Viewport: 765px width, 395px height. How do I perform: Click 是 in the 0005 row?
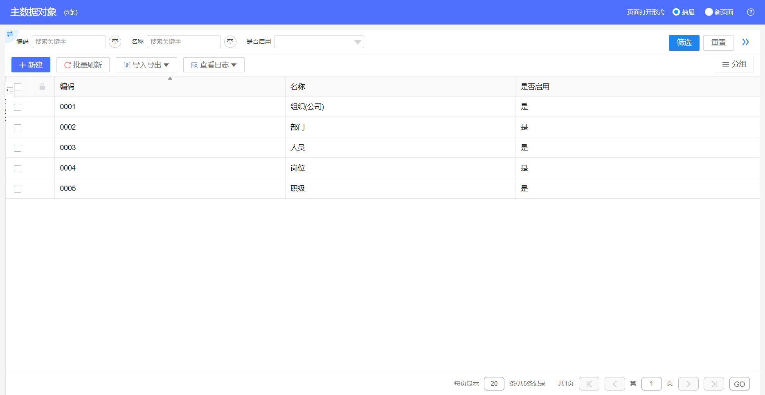pos(524,189)
